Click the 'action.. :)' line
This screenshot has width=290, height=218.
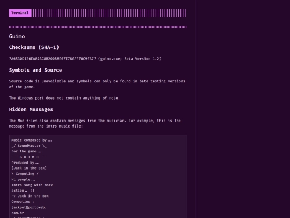pyautogui.click(x=23, y=191)
